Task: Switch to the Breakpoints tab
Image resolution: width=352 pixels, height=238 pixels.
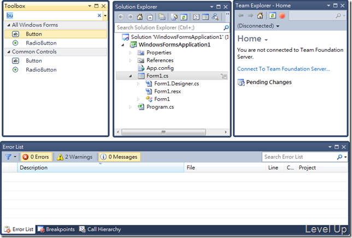Action: (56, 229)
